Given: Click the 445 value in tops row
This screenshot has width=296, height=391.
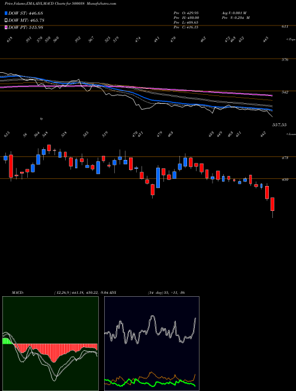Looking at the screenshot, I should click(x=266, y=39).
